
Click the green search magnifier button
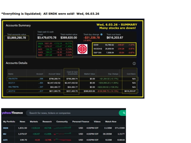122,113
